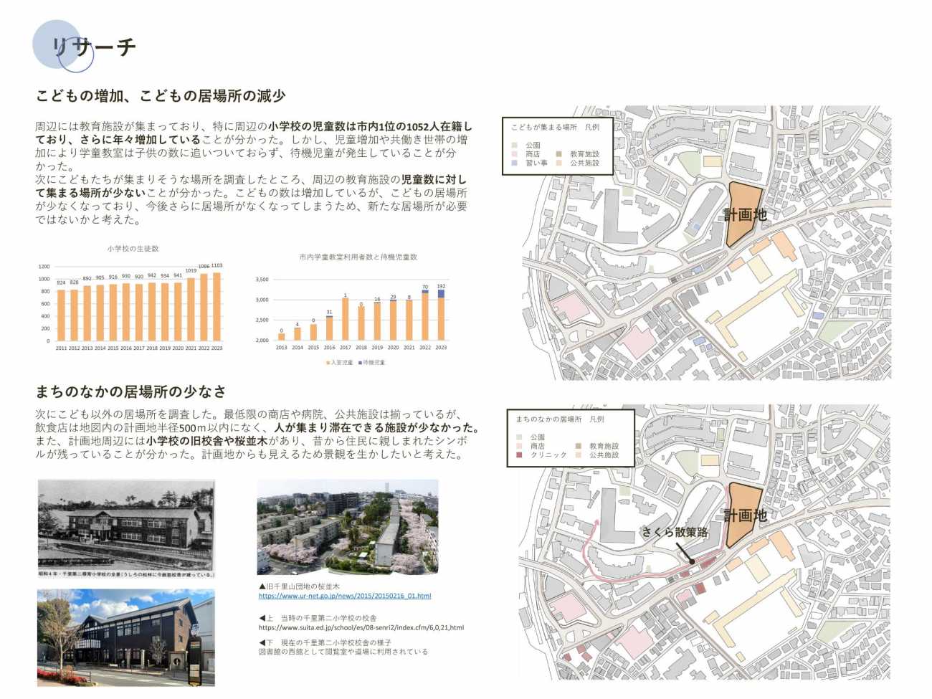Open the ur-net.go.jp news hyperlink
Screen dimensions: 932x699
(x=344, y=596)
